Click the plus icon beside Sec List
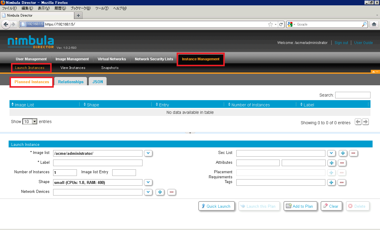Image resolution: width=380 pixels, height=230 pixels. click(x=343, y=153)
